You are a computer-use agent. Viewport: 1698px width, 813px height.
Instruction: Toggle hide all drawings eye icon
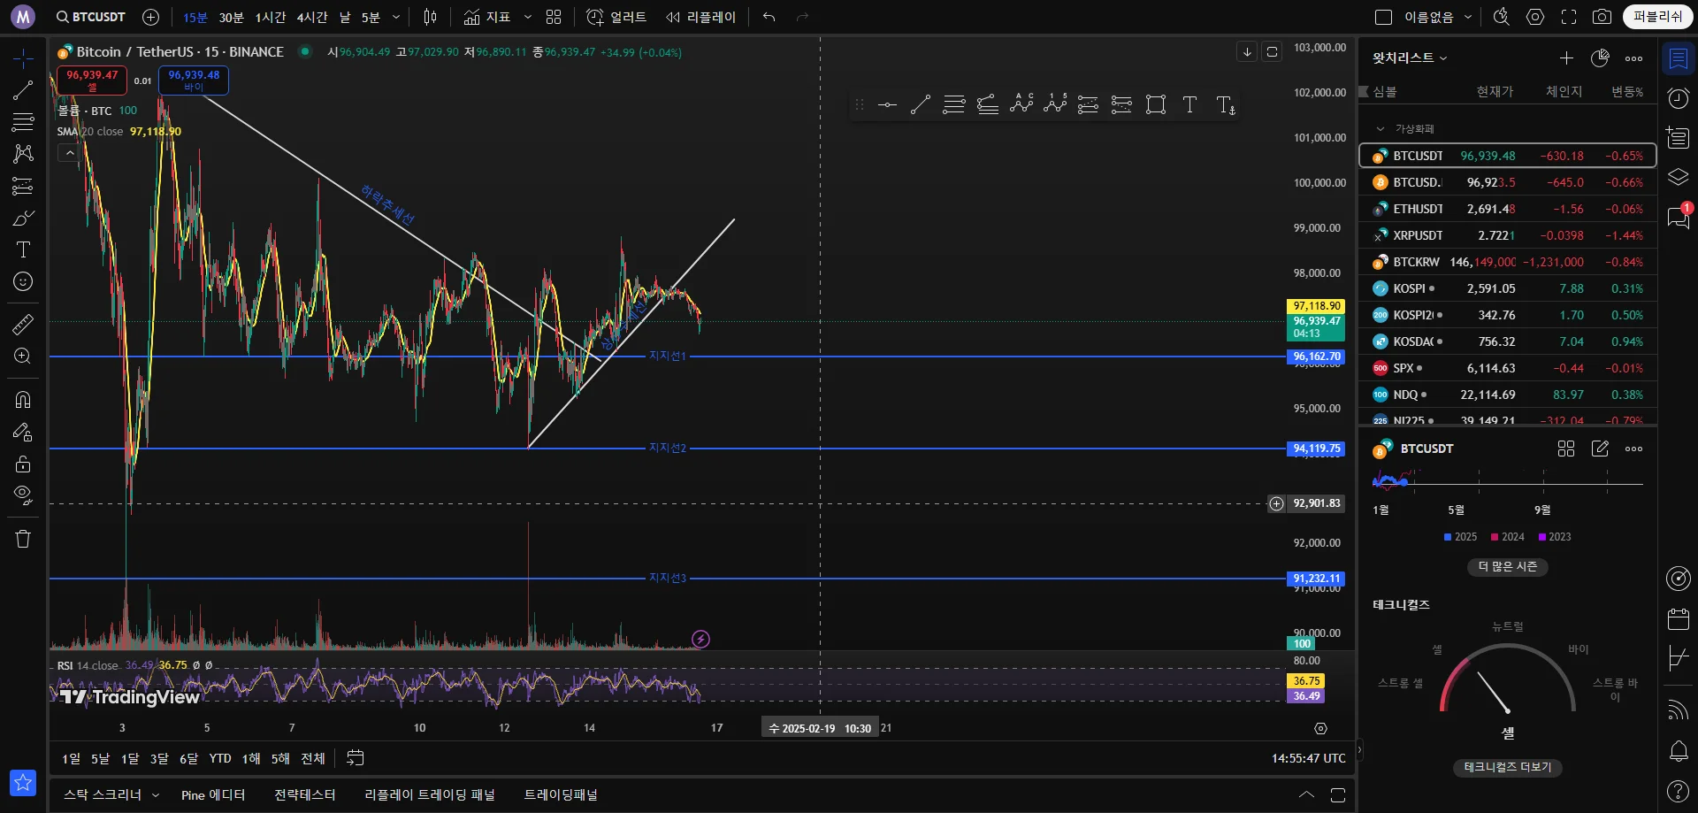coord(23,495)
